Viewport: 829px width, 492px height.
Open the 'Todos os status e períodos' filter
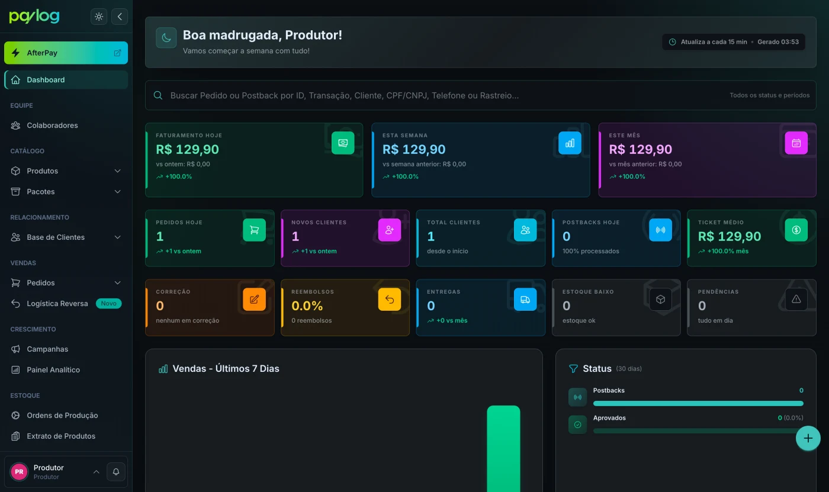(x=769, y=95)
